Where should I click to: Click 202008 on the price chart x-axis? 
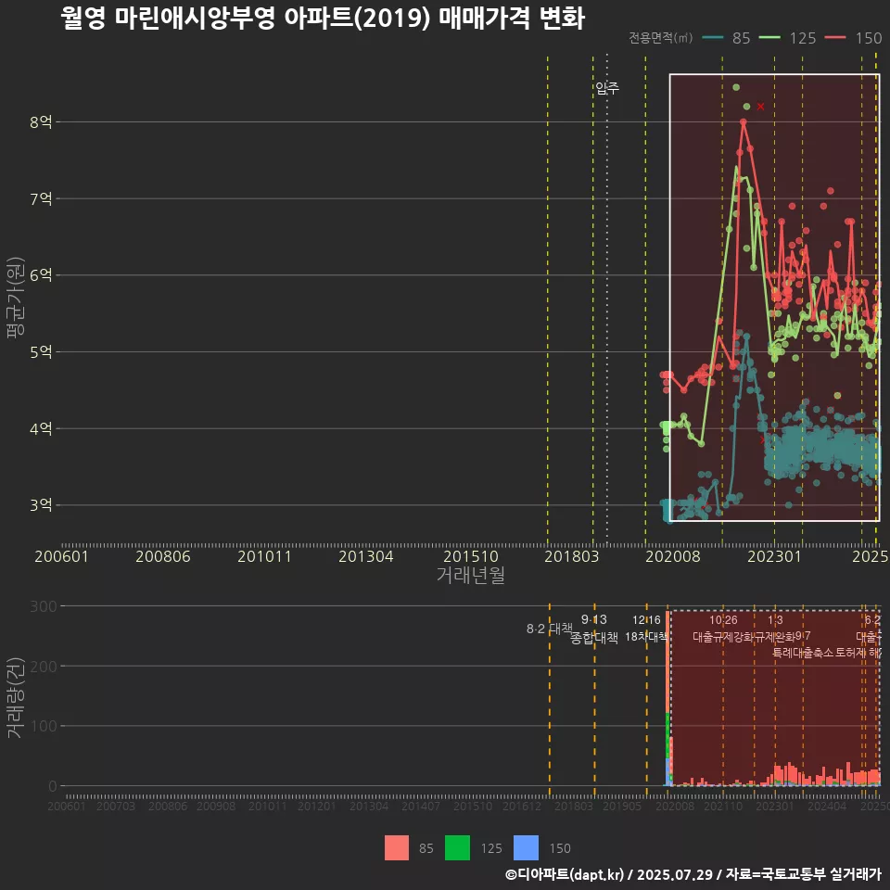pyautogui.click(x=673, y=556)
